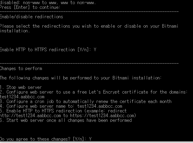Image resolution: width=193 pixels, height=143 pixels.
Task: Click the dashed separator above 'Enable/disable redirections'
Action: tap(89, 12)
